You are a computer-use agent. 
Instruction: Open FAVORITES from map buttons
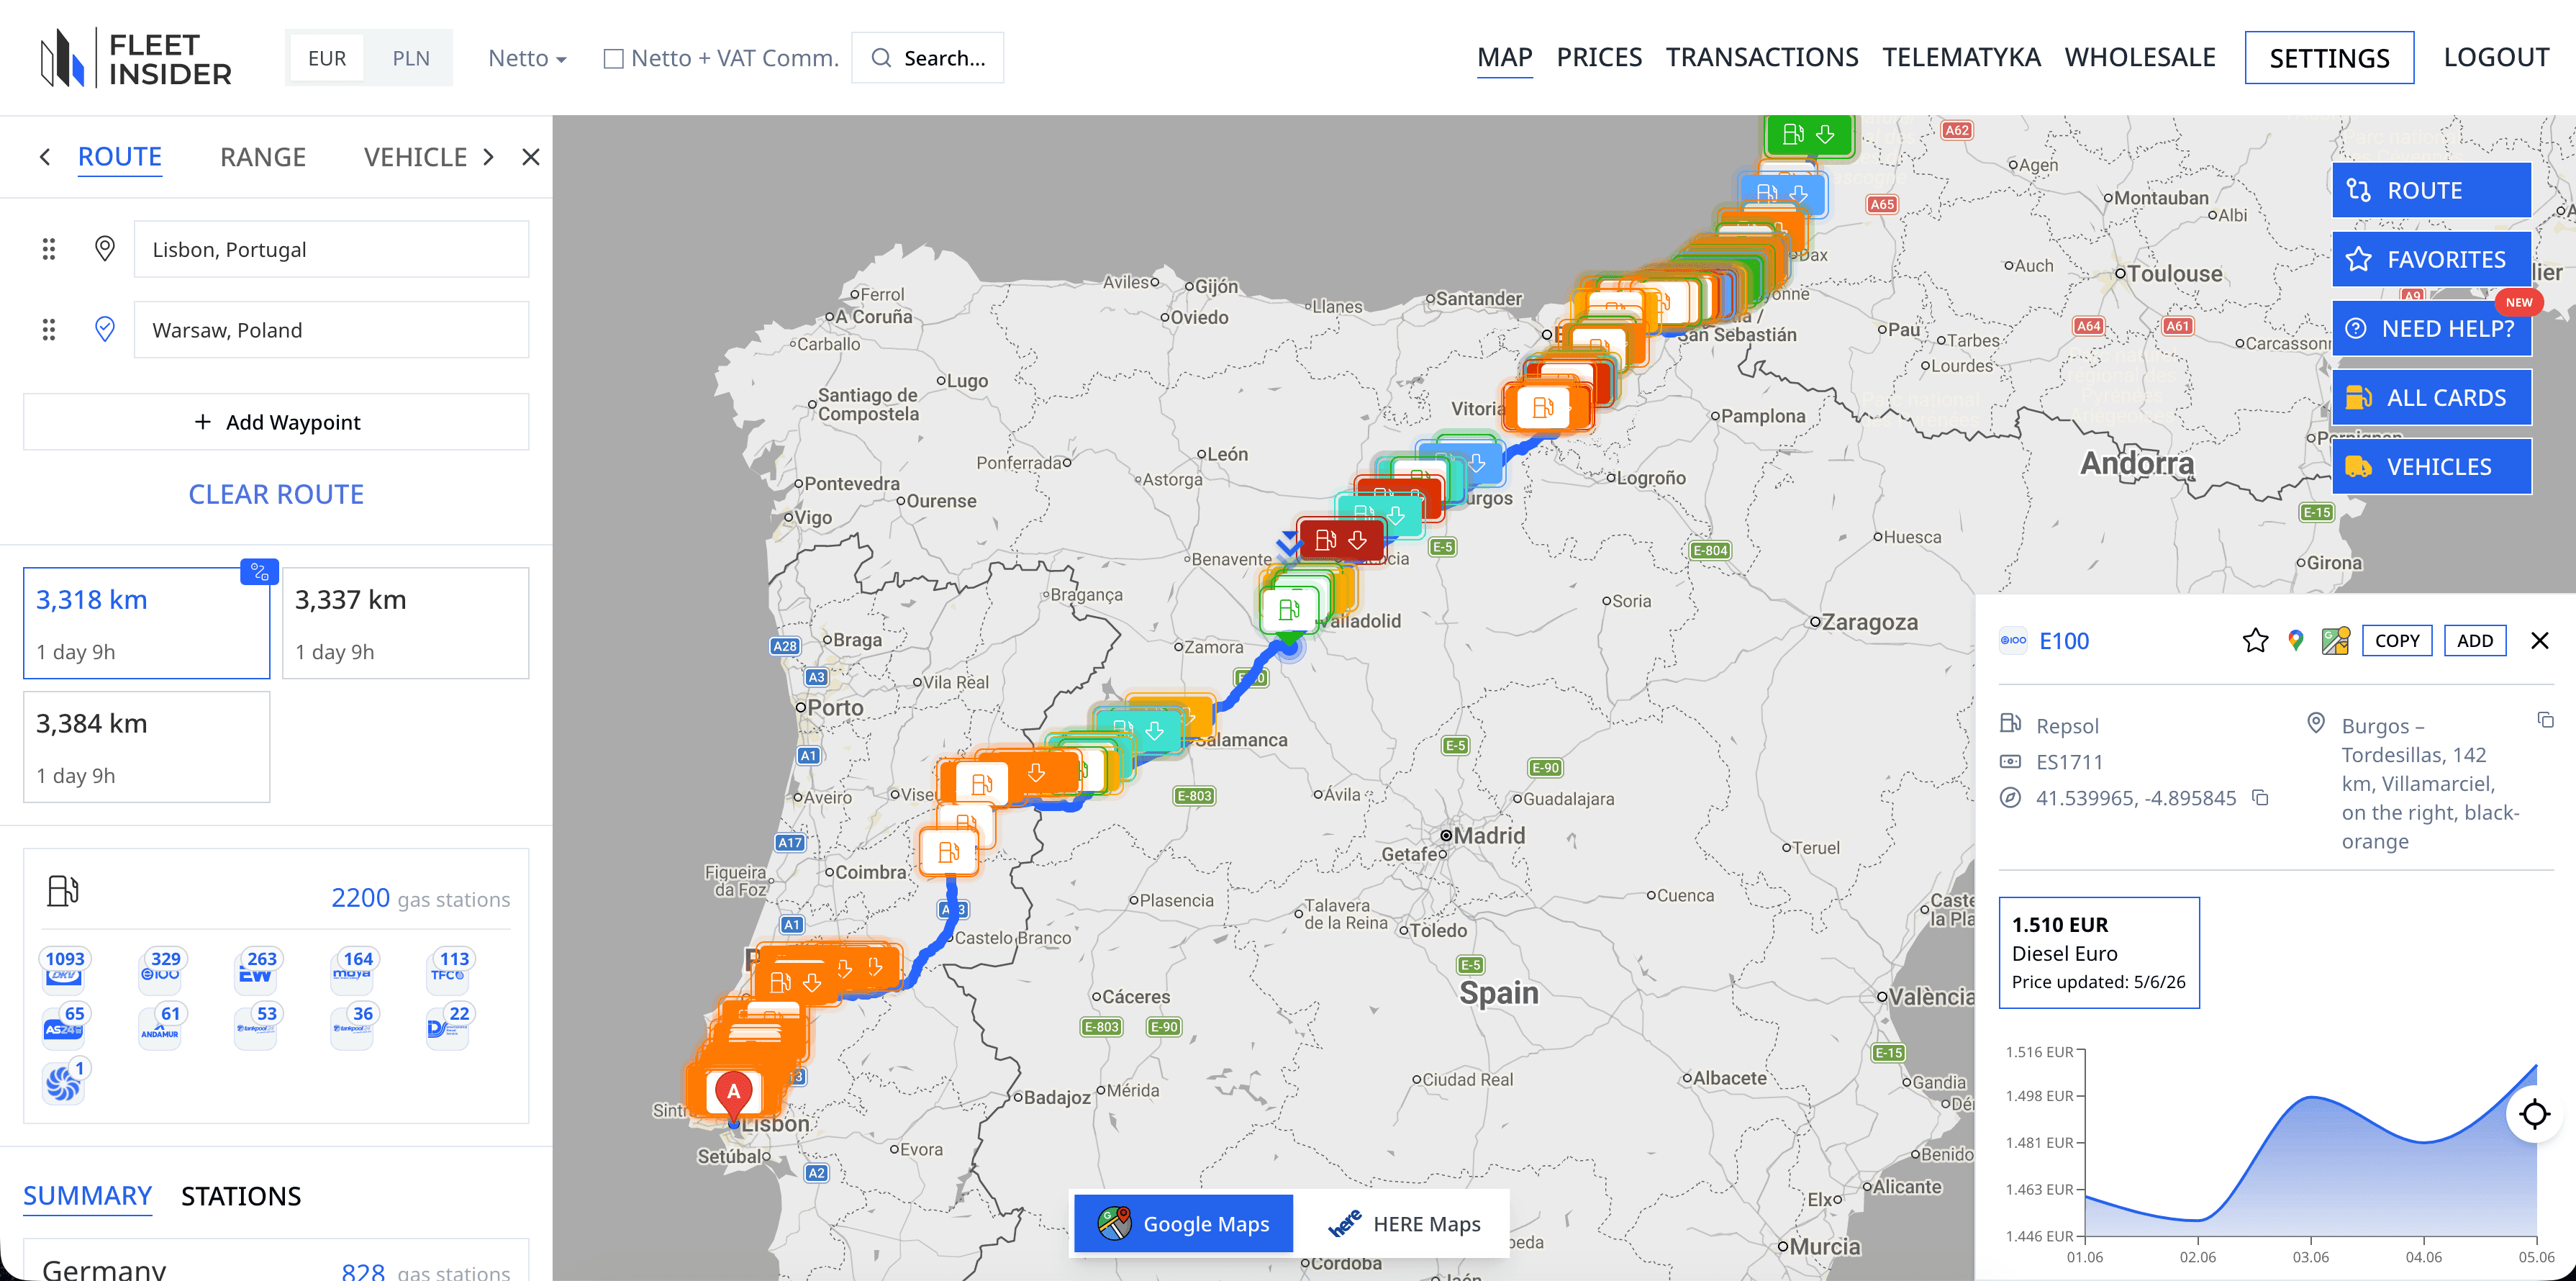(2431, 259)
